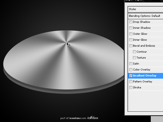Select the Gradient Overlay label row
Screen dimensions: 163x122
146,76
